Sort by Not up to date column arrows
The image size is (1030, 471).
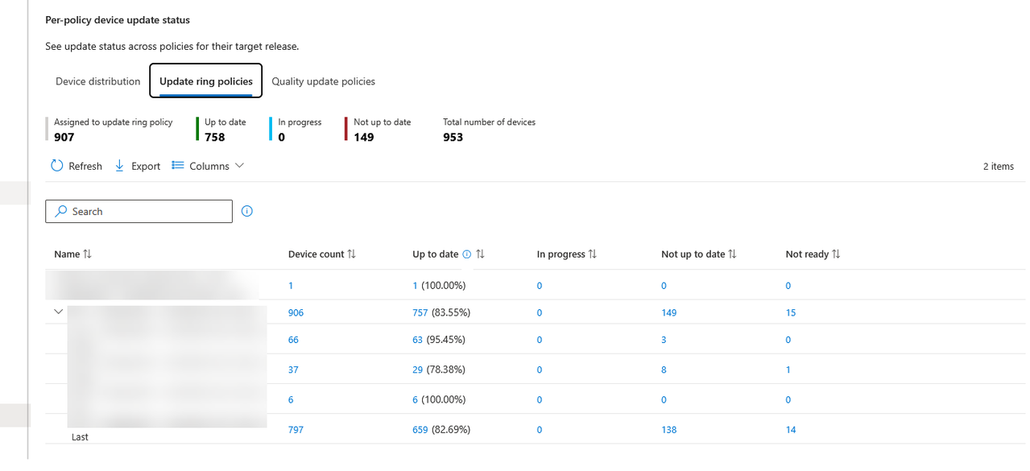[732, 254]
